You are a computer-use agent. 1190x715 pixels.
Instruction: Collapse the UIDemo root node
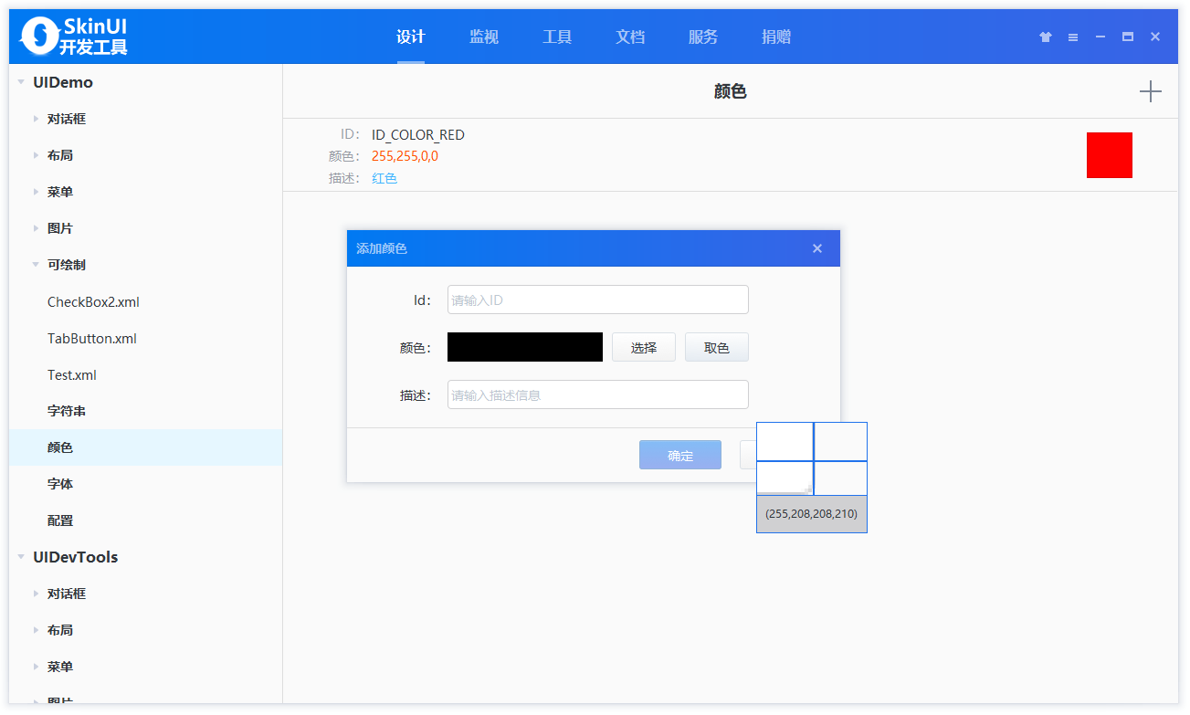[x=21, y=82]
